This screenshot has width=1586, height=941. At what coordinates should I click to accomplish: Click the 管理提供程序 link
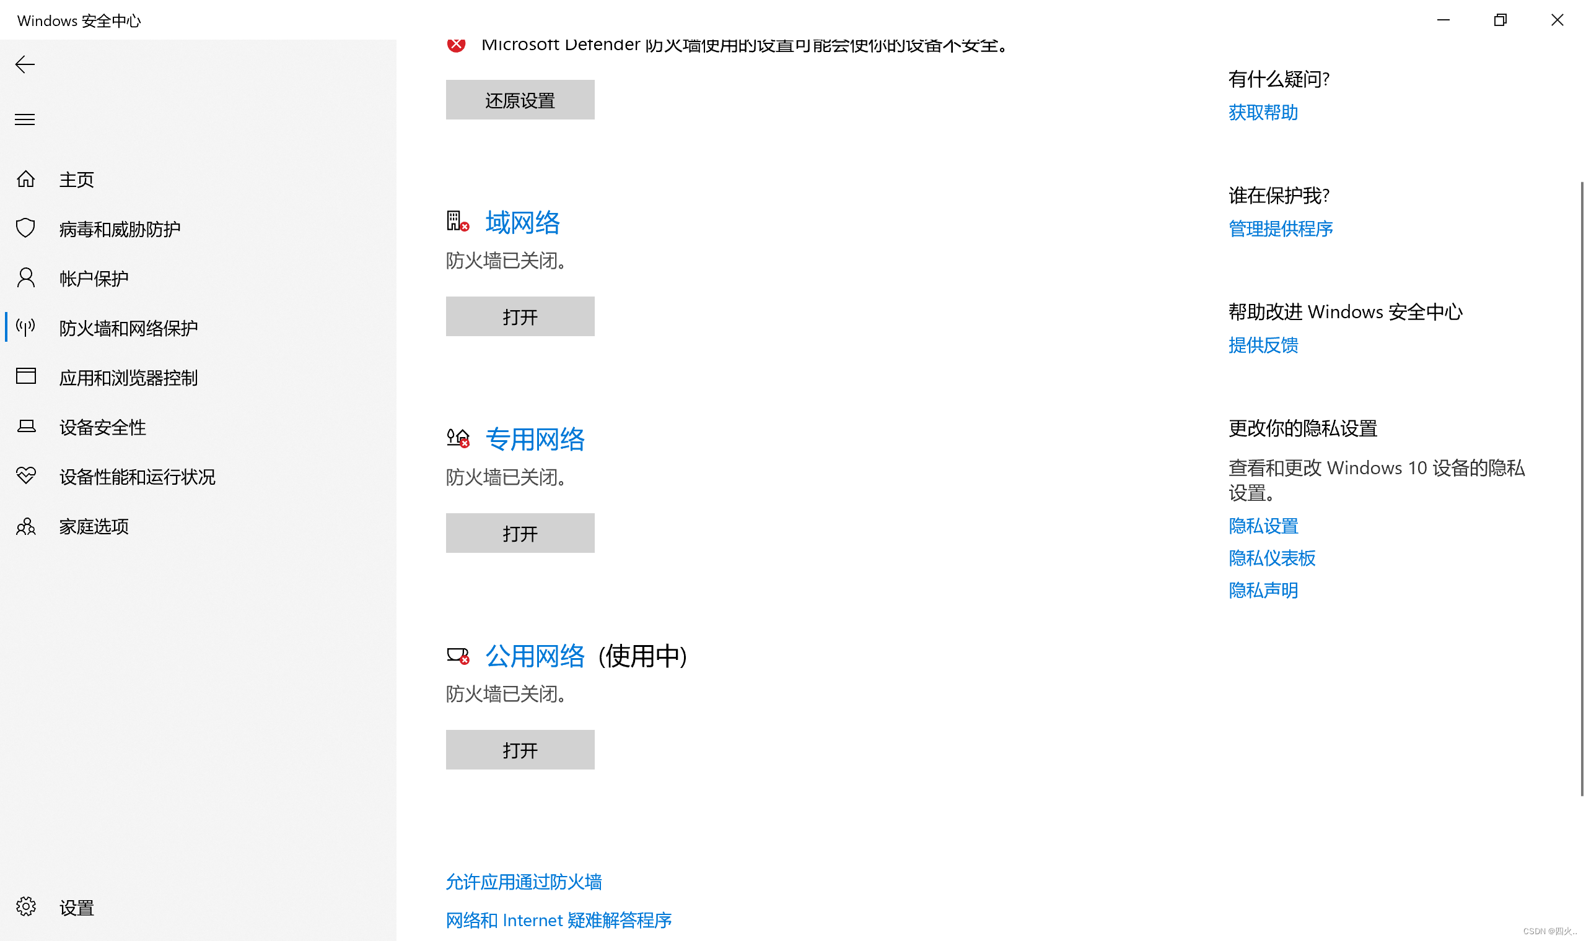(x=1281, y=229)
